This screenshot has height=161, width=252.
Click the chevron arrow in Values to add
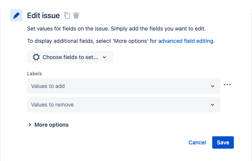[x=213, y=86]
